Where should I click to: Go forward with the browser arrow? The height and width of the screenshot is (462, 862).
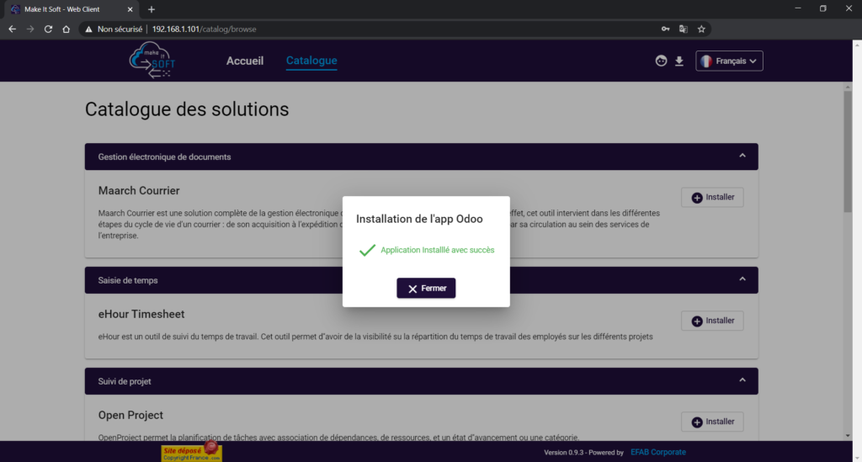coord(30,29)
